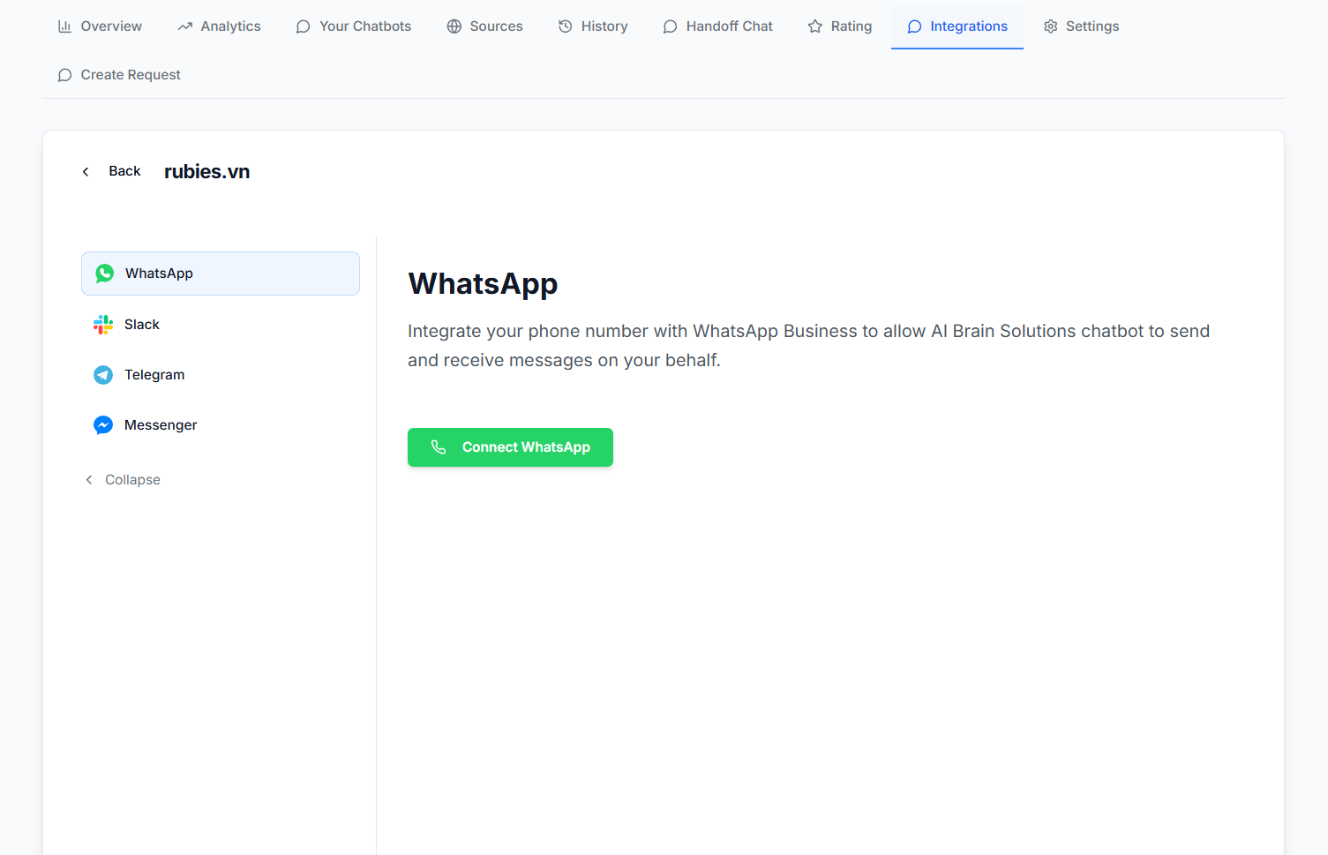
Task: Click the globe icon for Sources
Action: [454, 26]
